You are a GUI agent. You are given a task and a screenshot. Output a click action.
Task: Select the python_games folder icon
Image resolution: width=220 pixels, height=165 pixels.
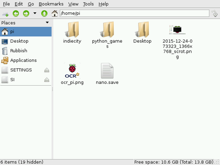tap(107, 29)
